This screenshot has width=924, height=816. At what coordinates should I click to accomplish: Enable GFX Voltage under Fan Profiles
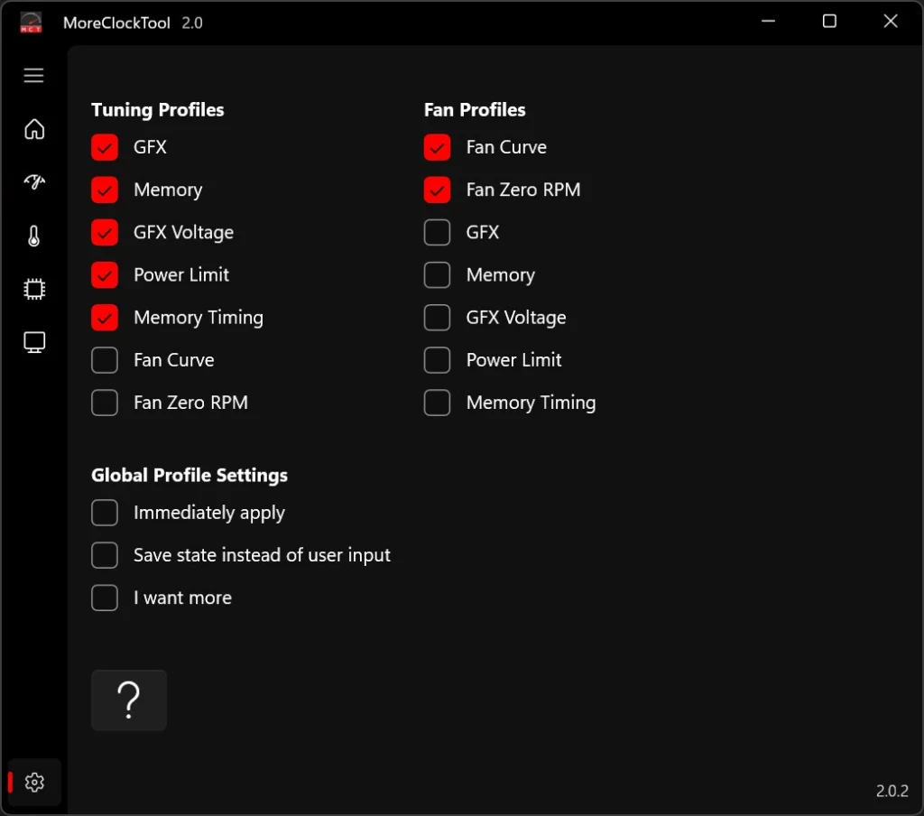click(438, 318)
